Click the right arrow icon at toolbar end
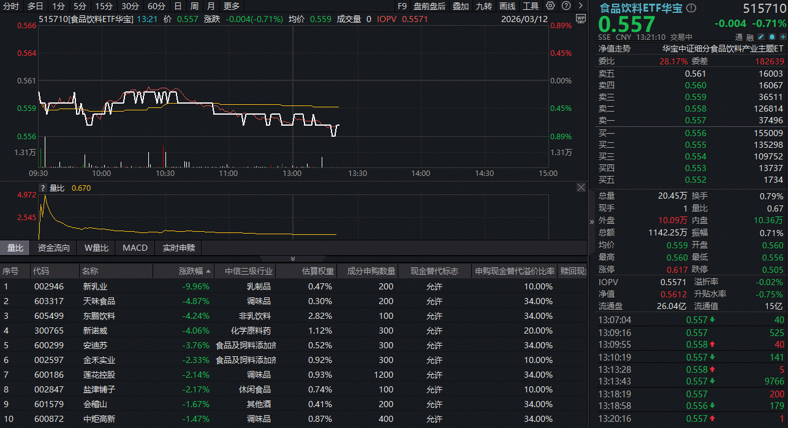This screenshot has height=428, width=788. point(580,6)
